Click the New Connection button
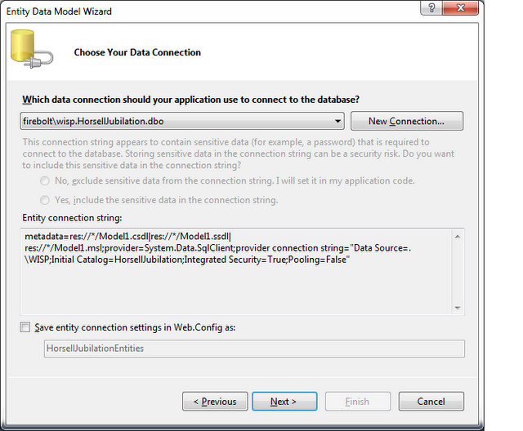The width and height of the screenshot is (523, 431). click(407, 121)
